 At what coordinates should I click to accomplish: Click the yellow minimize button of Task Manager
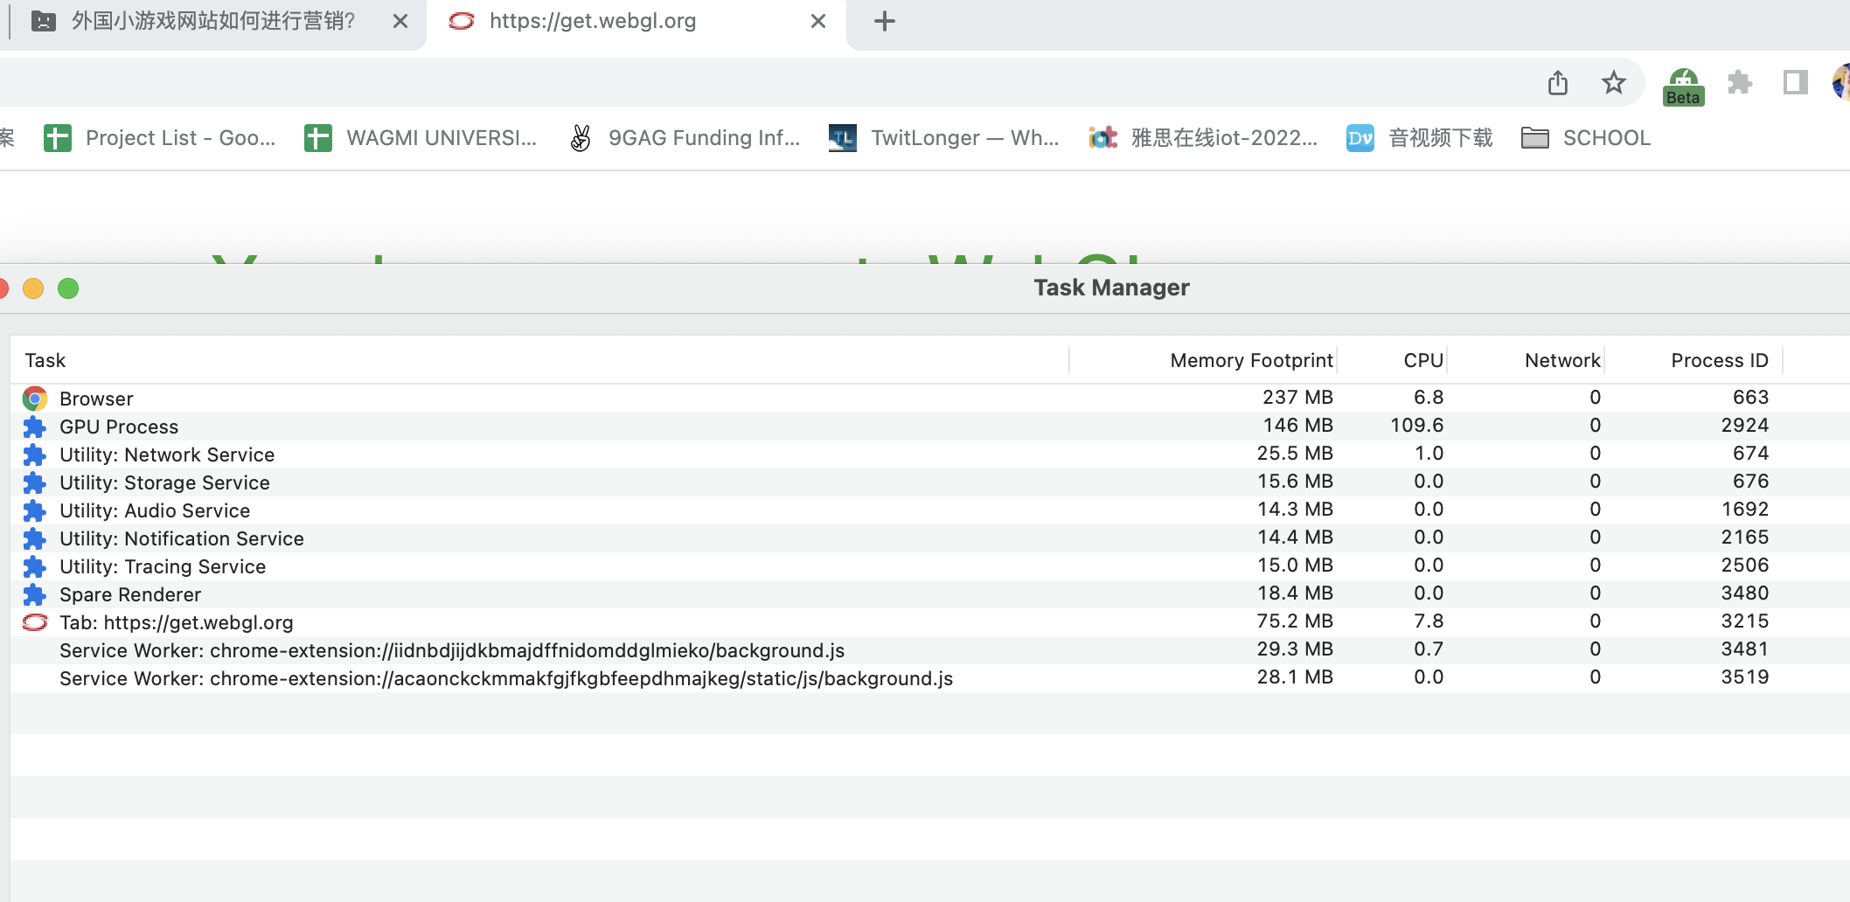click(x=33, y=288)
